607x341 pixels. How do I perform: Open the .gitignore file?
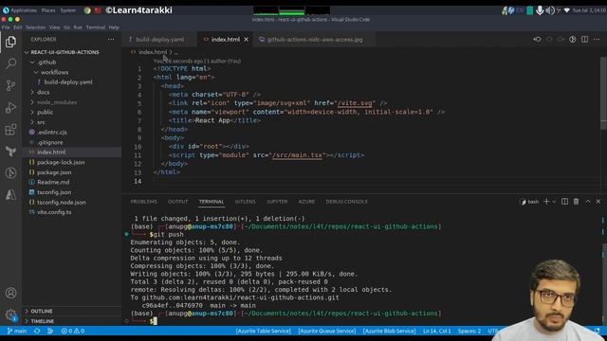[x=50, y=142]
